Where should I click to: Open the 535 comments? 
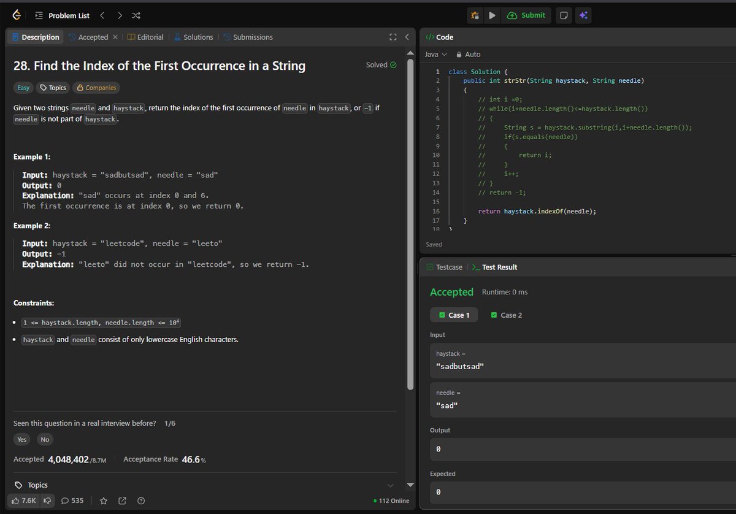72,501
